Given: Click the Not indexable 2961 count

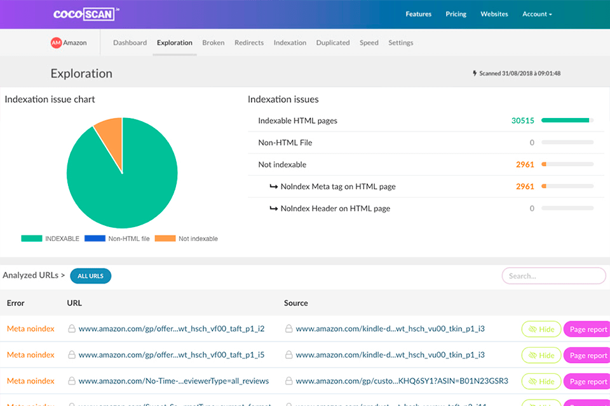Looking at the screenshot, I should coord(525,164).
